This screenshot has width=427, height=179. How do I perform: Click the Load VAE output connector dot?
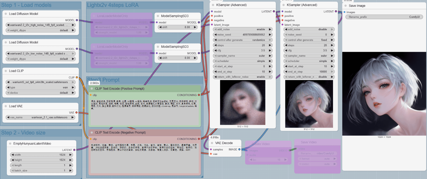[x=77, y=113]
